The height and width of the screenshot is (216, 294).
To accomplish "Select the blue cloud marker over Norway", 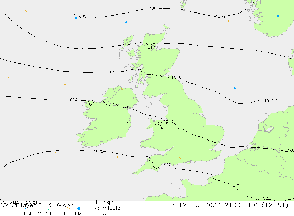I will pos(278,16).
